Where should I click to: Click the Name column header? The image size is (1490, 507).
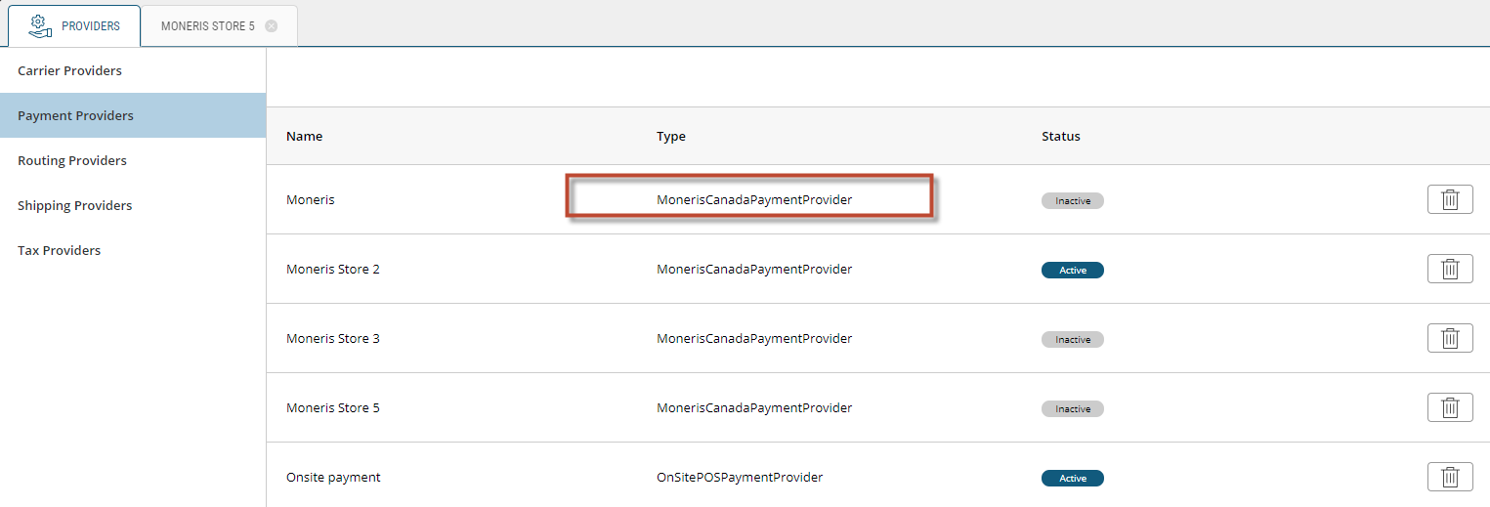[304, 136]
